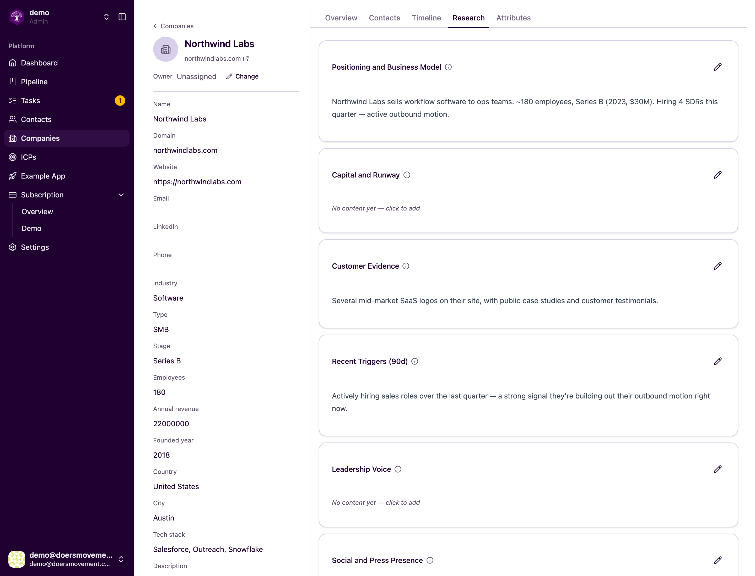755x576 pixels.
Task: Open Contacts in the sidebar
Action: 67,119
